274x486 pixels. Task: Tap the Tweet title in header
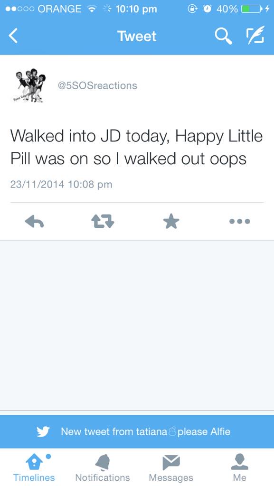[137, 36]
